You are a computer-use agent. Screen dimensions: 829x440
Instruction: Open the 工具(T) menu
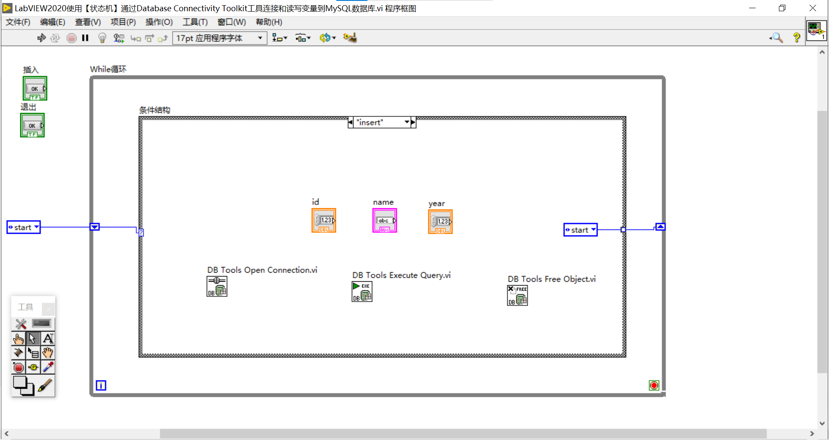point(195,22)
